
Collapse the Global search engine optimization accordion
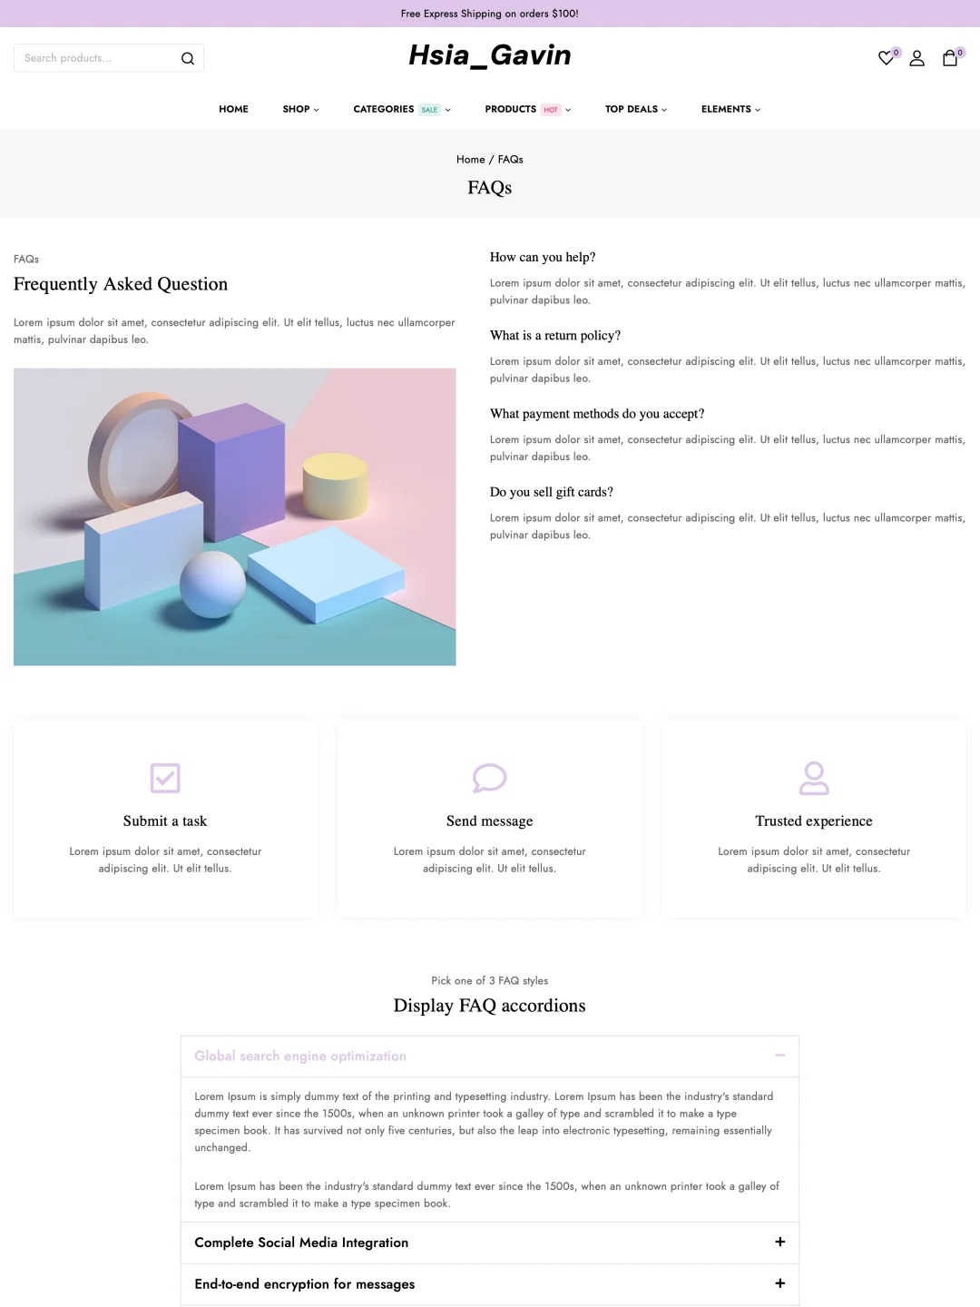[779, 1056]
